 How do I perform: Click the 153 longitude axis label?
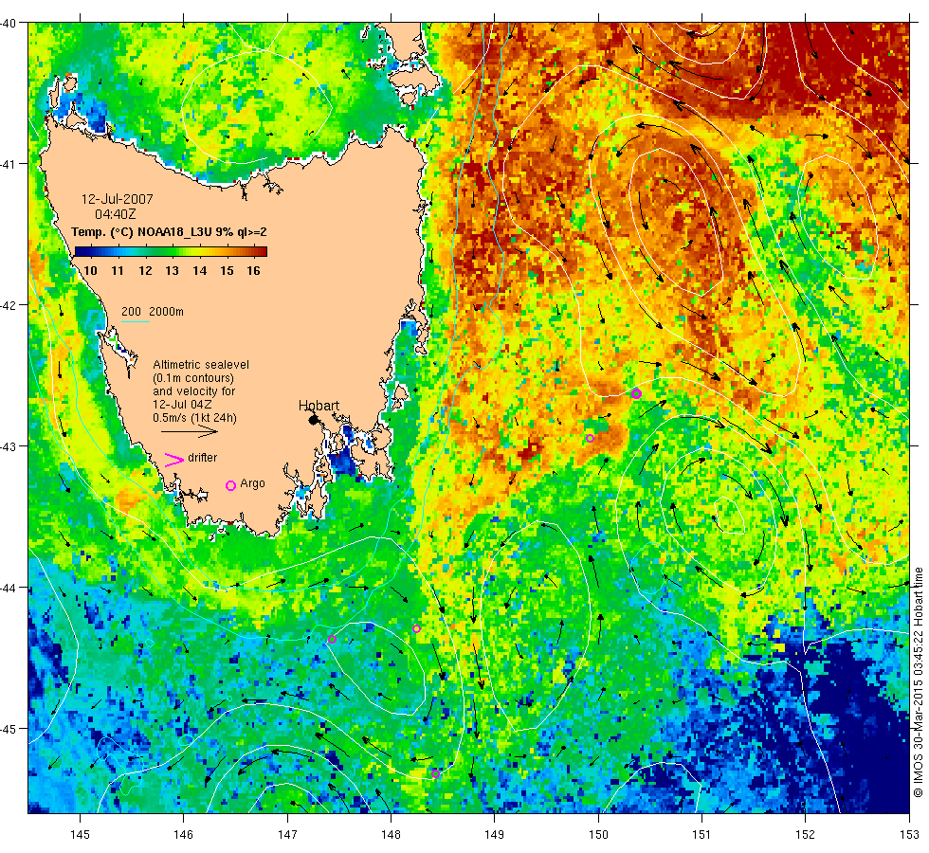(909, 835)
